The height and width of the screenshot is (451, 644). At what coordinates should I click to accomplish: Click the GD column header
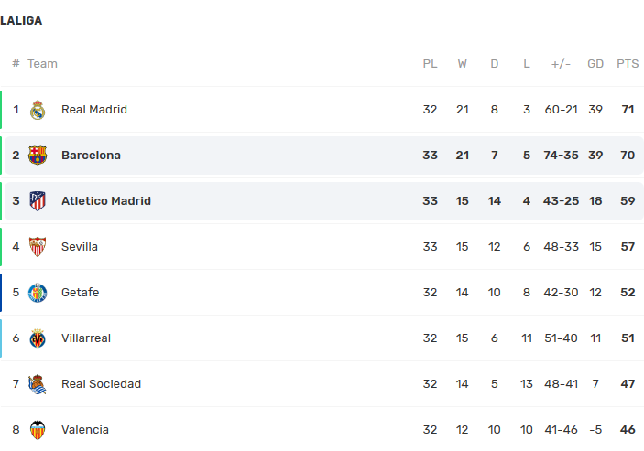(595, 64)
